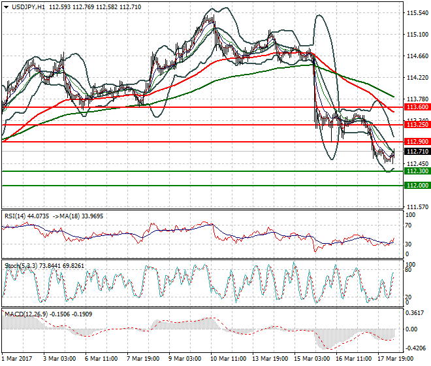Click the RSI 70 level scale value

pos(408,225)
